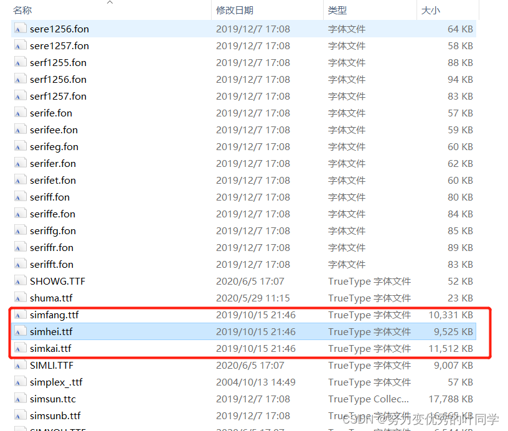The height and width of the screenshot is (431, 508).
Task: Click the font file icon beside sere1256.fon
Action: tap(19, 29)
